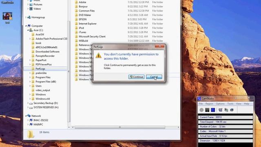Select the Computer icon in navigation pane
Image resolution: width=261 pixels, height=147 pixels.
(x=29, y=26)
